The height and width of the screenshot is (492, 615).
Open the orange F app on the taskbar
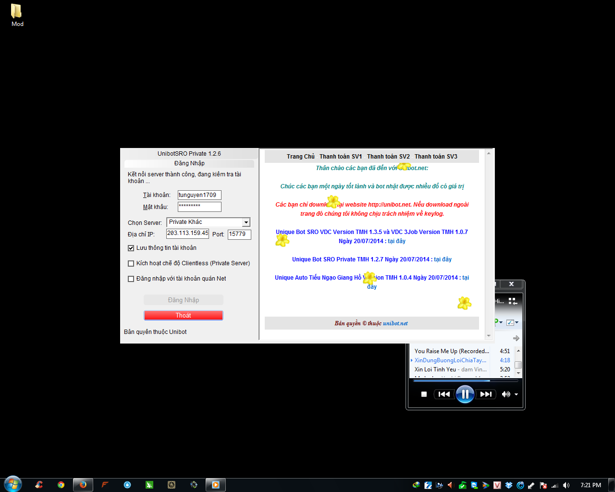(x=105, y=485)
